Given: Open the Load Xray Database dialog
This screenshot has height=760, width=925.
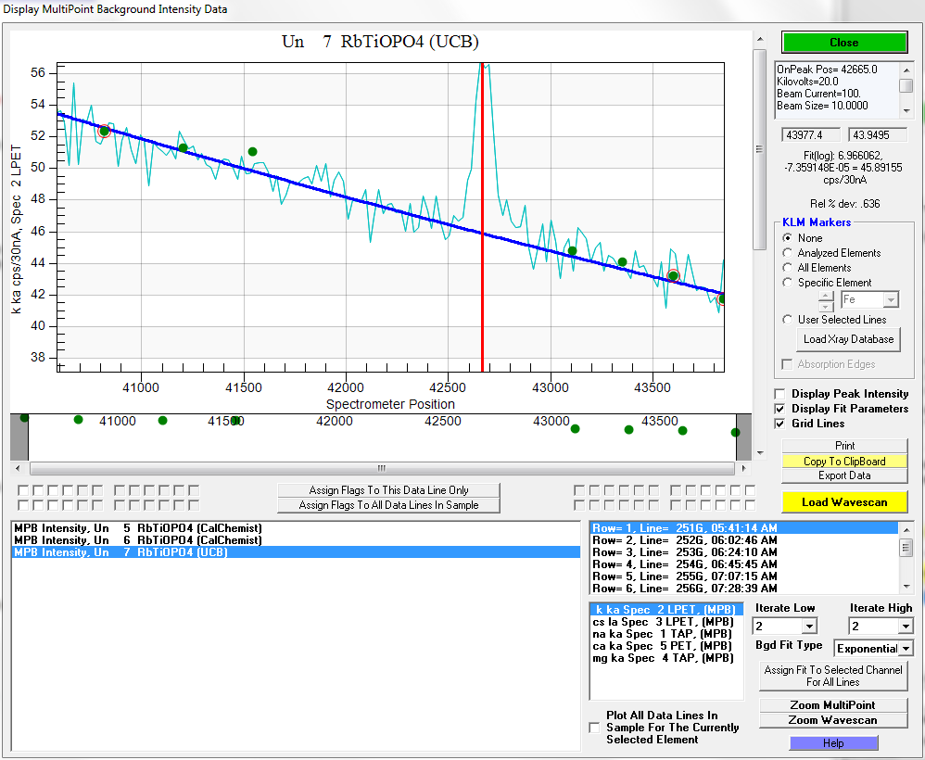Looking at the screenshot, I should [849, 339].
